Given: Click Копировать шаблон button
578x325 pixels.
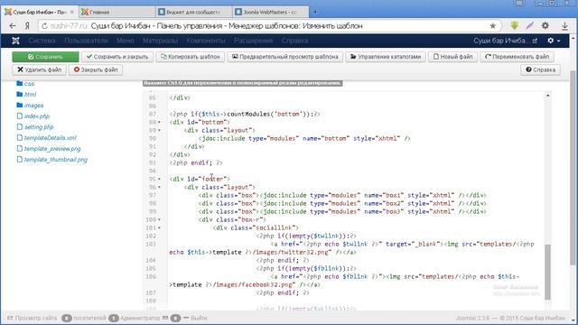Looking at the screenshot, I should click(191, 57).
